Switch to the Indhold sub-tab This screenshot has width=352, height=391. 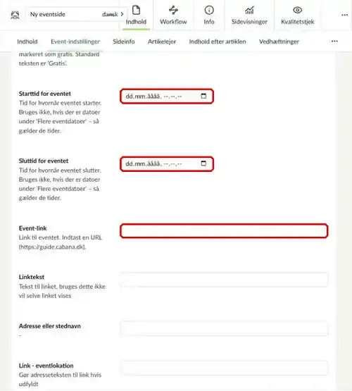coord(27,42)
